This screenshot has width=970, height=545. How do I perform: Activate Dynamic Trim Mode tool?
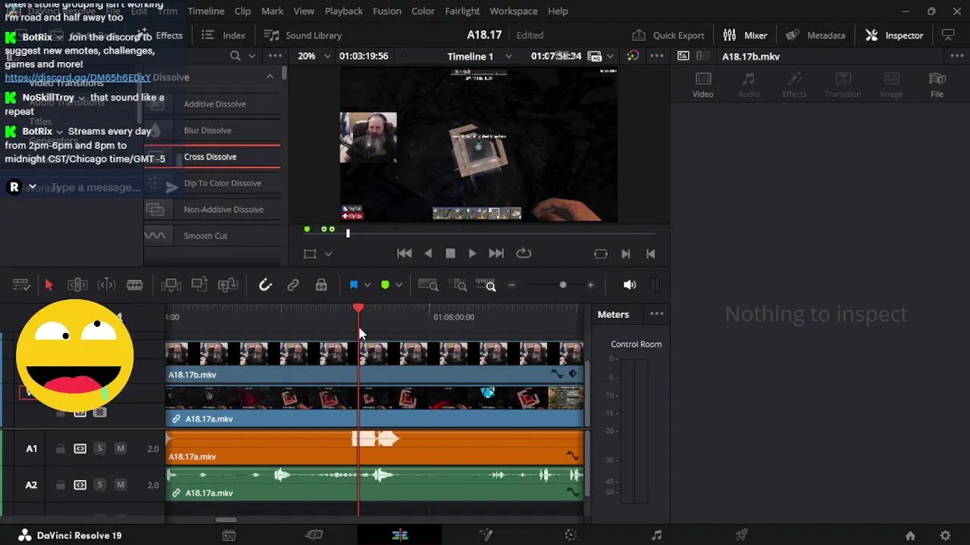click(106, 285)
